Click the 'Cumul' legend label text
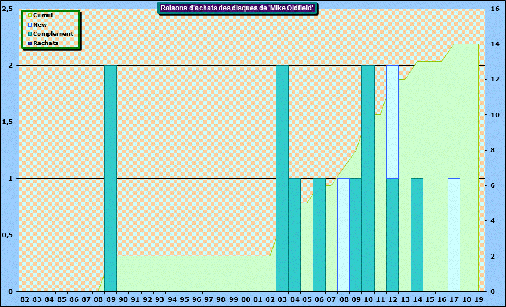Viewport: 506px width, 307px height. pos(43,16)
